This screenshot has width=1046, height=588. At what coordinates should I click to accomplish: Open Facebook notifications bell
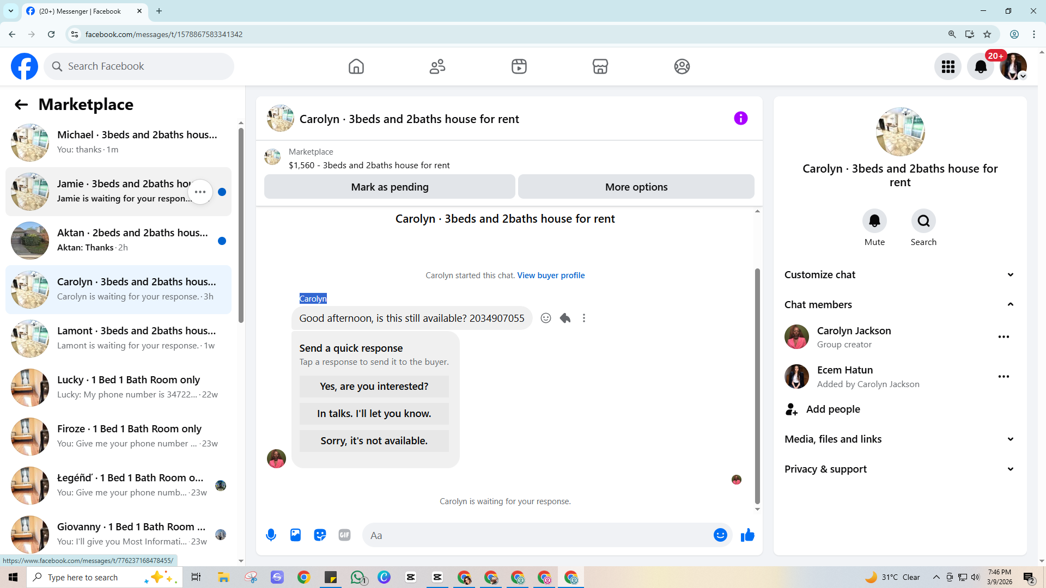(x=980, y=66)
